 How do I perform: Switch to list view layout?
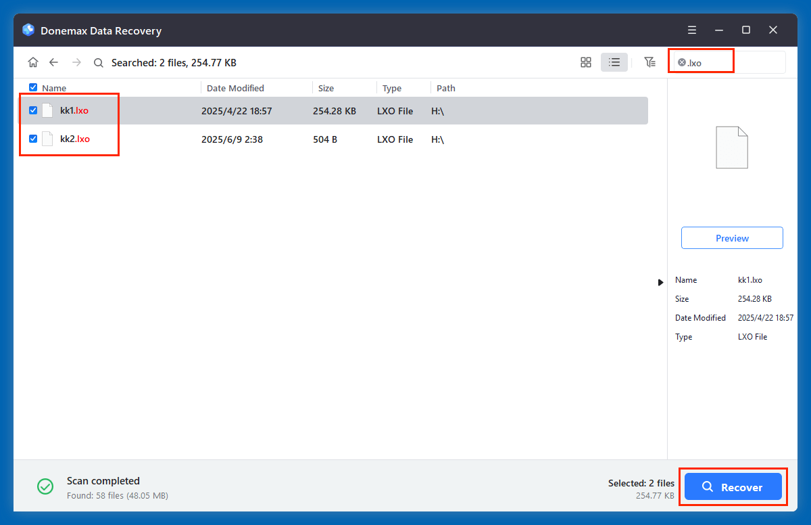click(x=614, y=62)
